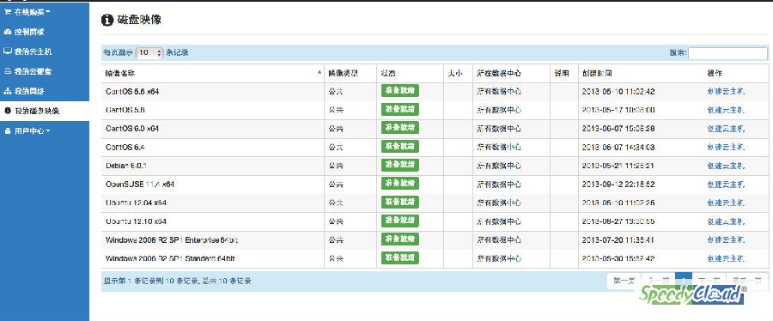The width and height of the screenshot is (773, 321).
Task: Expand the 用户中心 sidebar dropdown
Action: click(27, 131)
